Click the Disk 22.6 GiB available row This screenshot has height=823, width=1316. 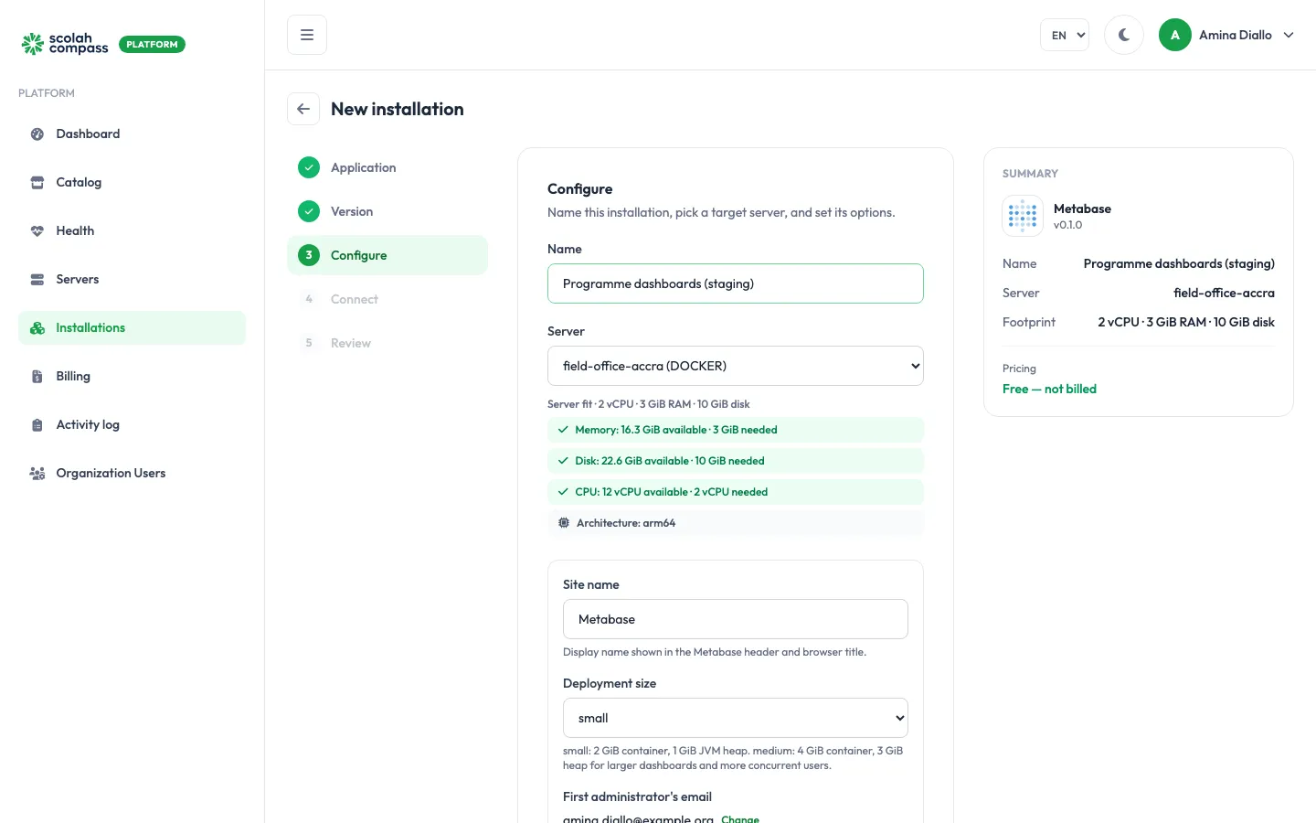(736, 461)
